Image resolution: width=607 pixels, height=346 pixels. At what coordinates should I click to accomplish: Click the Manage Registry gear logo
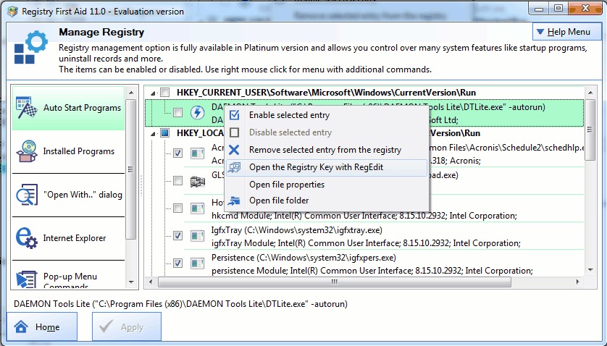pos(31,47)
